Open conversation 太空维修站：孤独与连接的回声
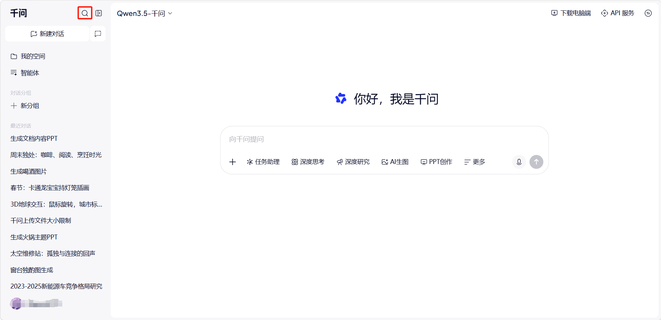The width and height of the screenshot is (661, 320). coord(53,253)
